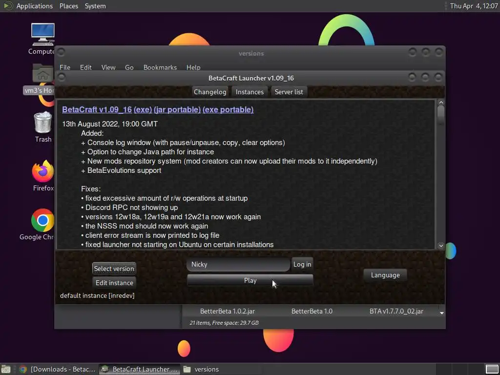The width and height of the screenshot is (500, 375).
Task: Click the versions window scroll down arrow
Action: [x=441, y=313]
